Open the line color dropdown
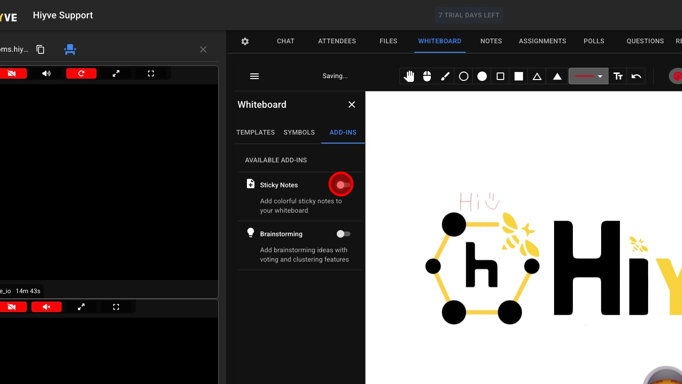 588,76
